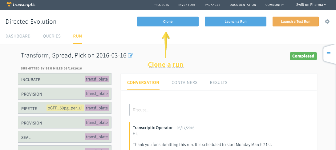Image resolution: width=336 pixels, height=150 pixels.
Task: Select the Conversation tab
Action: point(143,83)
